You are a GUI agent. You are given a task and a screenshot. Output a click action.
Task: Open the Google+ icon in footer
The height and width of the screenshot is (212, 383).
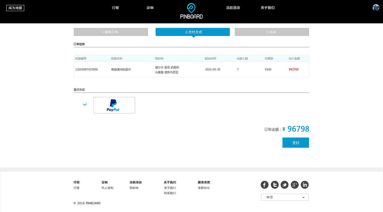295,185
